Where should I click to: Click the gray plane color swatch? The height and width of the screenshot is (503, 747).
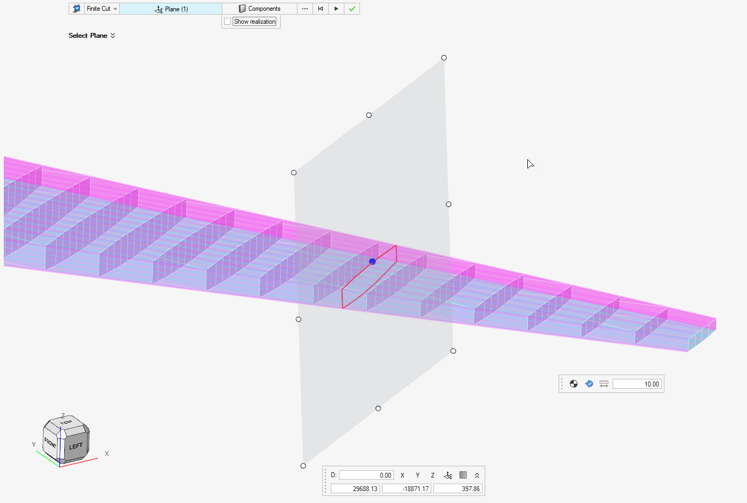pyautogui.click(x=463, y=475)
